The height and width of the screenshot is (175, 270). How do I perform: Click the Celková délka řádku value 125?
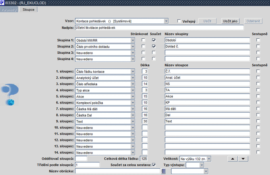pyautogui.click(x=144, y=158)
